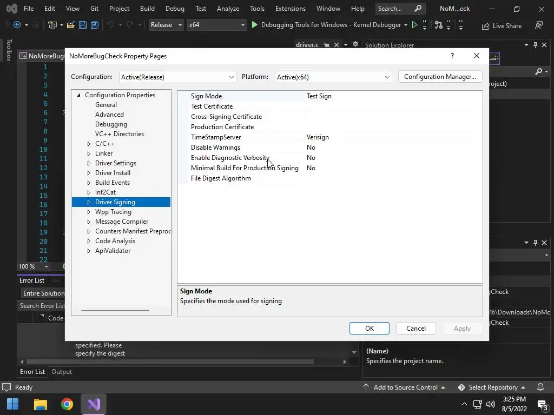Click the Solution Explorer pin icon
The height and width of the screenshot is (415, 554).
(x=535, y=45)
